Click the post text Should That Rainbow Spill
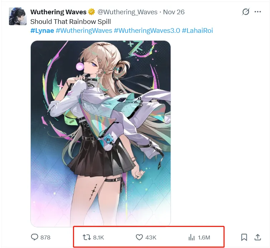Viewport: 270px width, 248px height. coord(70,22)
